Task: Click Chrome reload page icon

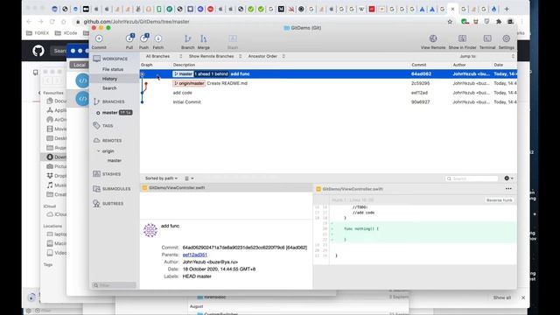Action: [52, 22]
